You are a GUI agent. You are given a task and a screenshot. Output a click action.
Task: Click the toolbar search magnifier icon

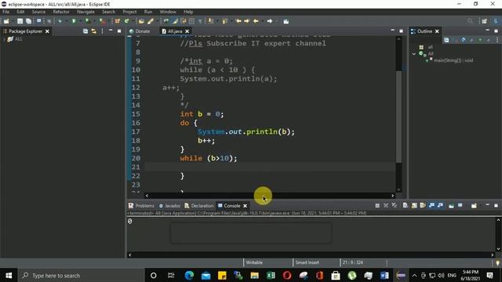pos(470,21)
